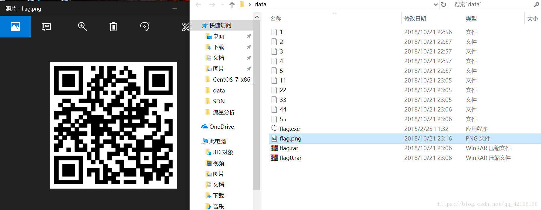Screen dimensions: 541x210
Task: Zoom into the flag.png image
Action: coord(82,27)
